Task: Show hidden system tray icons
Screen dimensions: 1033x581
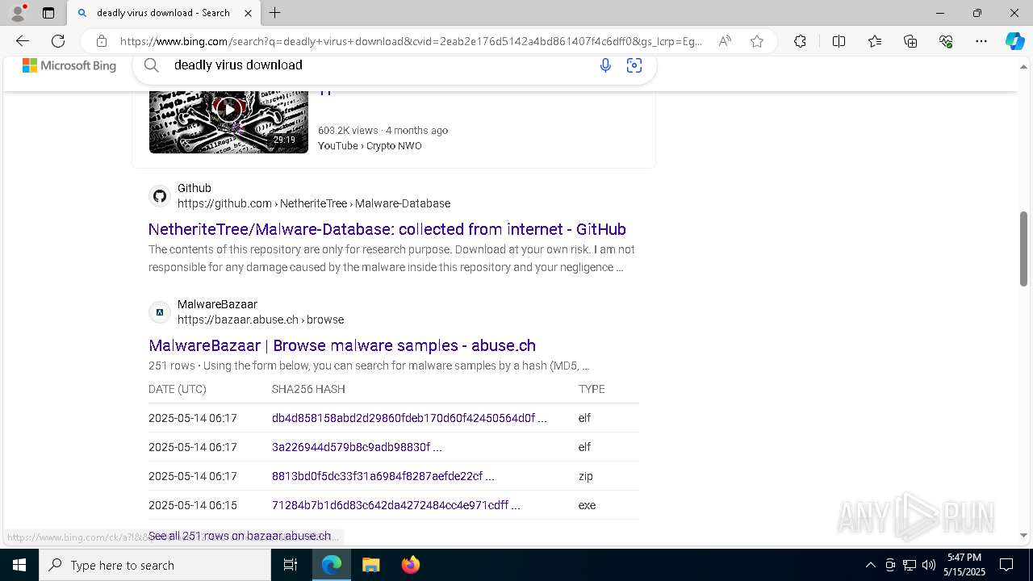Action: [x=870, y=565]
